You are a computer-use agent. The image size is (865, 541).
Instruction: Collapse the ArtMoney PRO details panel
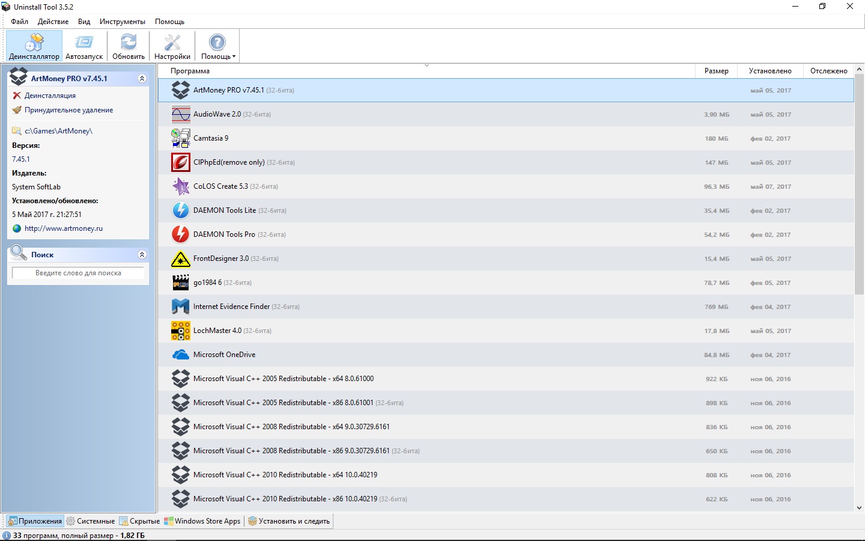tap(142, 79)
